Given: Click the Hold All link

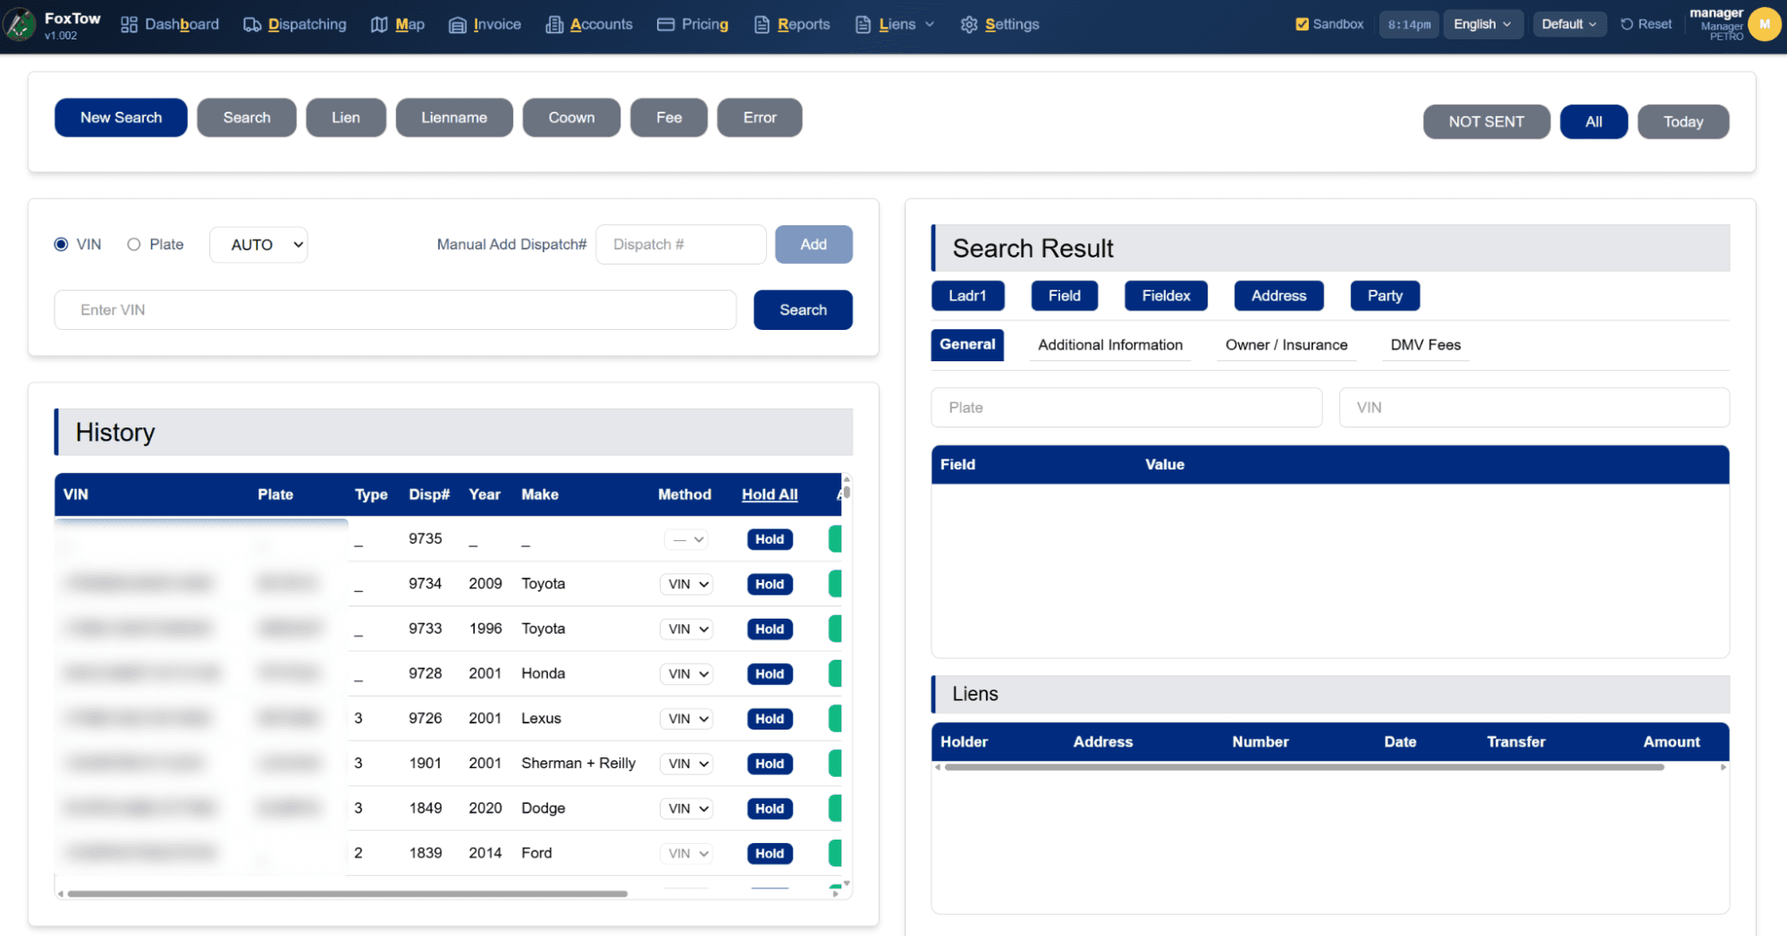Looking at the screenshot, I should click(x=770, y=494).
